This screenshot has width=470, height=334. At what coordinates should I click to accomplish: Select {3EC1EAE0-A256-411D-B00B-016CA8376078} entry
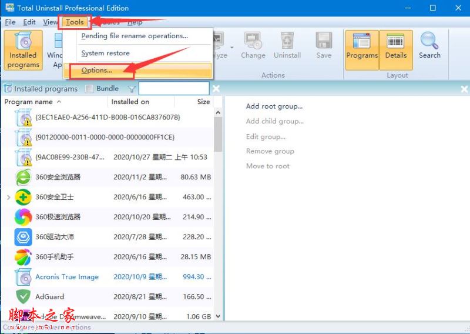(x=108, y=118)
